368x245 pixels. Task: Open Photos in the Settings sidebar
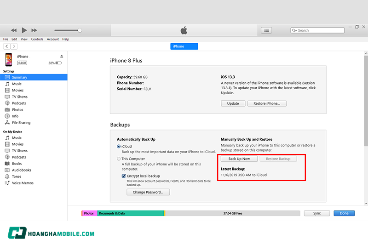pyautogui.click(x=17, y=110)
